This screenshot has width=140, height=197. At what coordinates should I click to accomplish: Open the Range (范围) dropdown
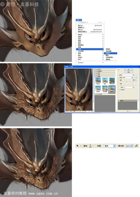[110, 146]
